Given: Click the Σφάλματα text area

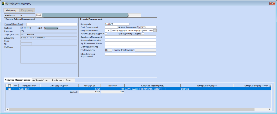Looking at the screenshot, I should (49, 55).
